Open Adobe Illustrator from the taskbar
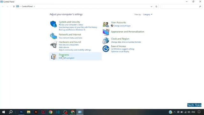Screen dimensions: 204x115 (x=36, y=112)
